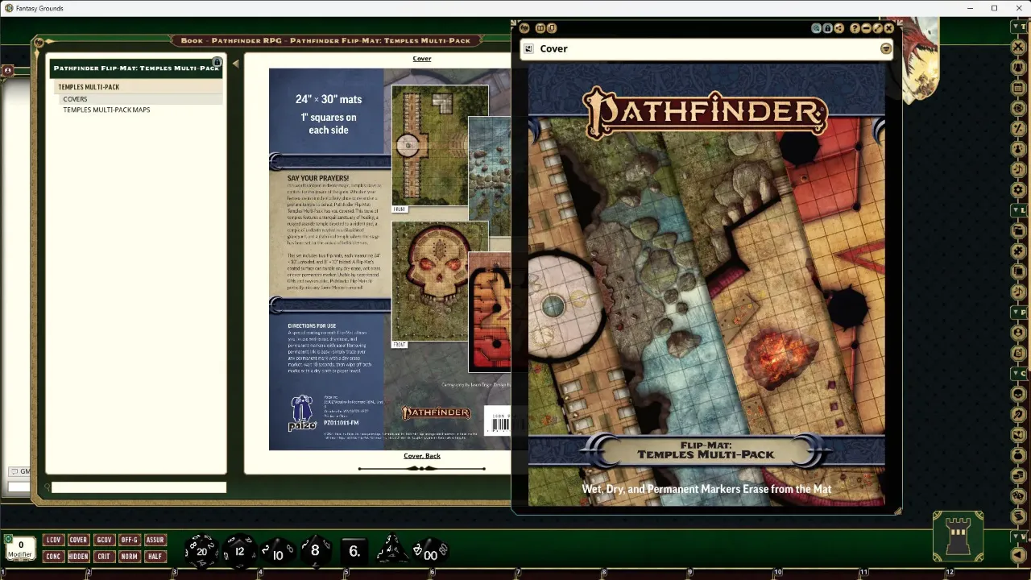Screen dimensions: 1031x580
Task: Collapse the book index with left arrow
Action: click(235, 63)
